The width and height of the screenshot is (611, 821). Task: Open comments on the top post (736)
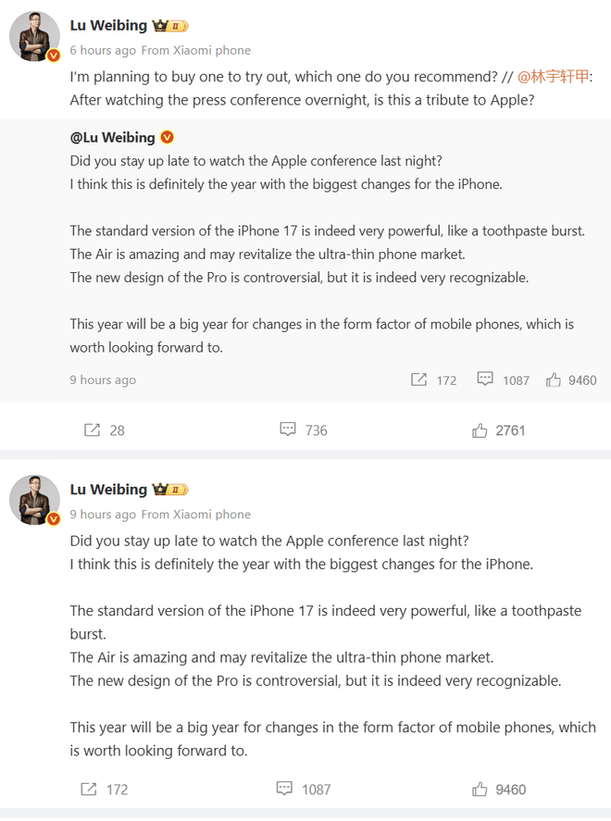tap(288, 430)
